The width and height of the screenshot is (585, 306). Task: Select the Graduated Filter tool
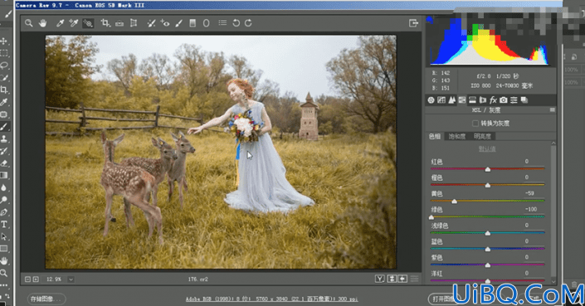click(x=193, y=23)
